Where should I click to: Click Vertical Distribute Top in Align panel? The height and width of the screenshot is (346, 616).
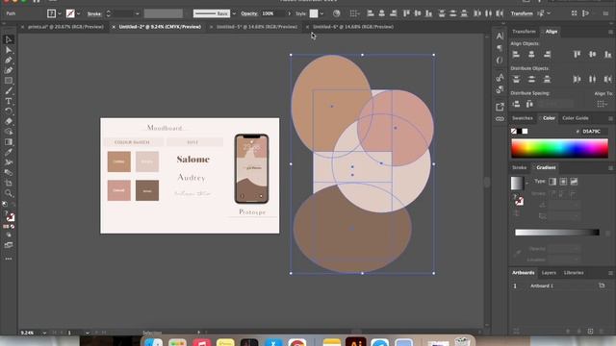coord(516,79)
